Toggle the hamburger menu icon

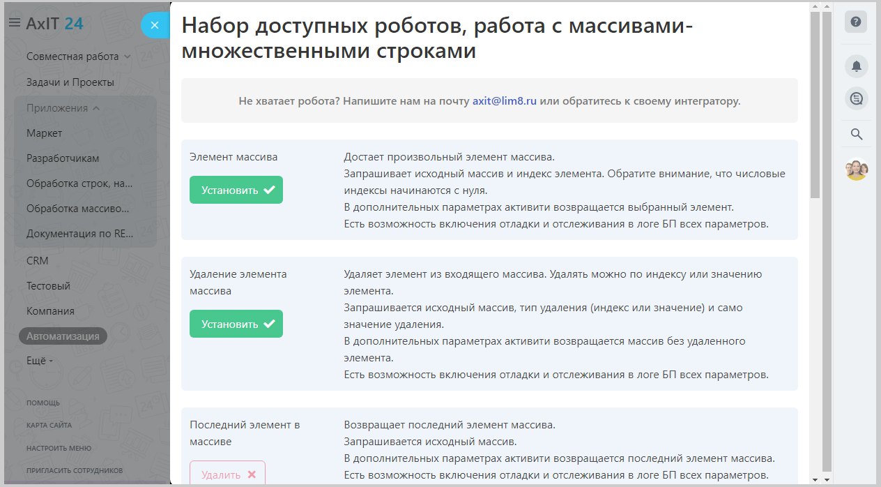(14, 23)
